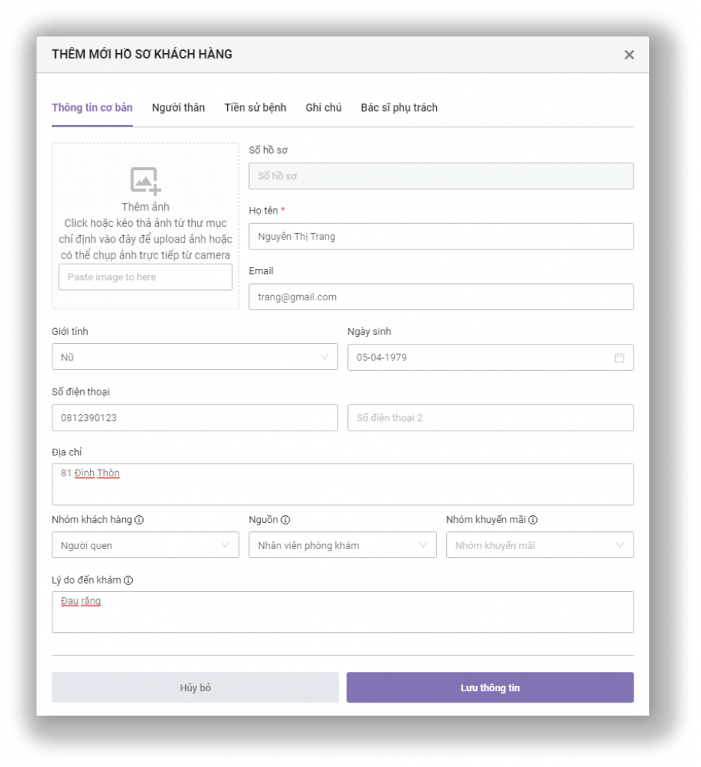The height and width of the screenshot is (767, 701).
Task: Click the Email input field
Action: tap(441, 297)
